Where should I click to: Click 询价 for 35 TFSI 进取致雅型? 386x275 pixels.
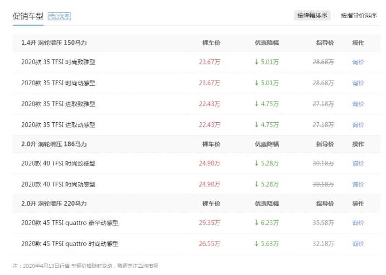(x=358, y=104)
